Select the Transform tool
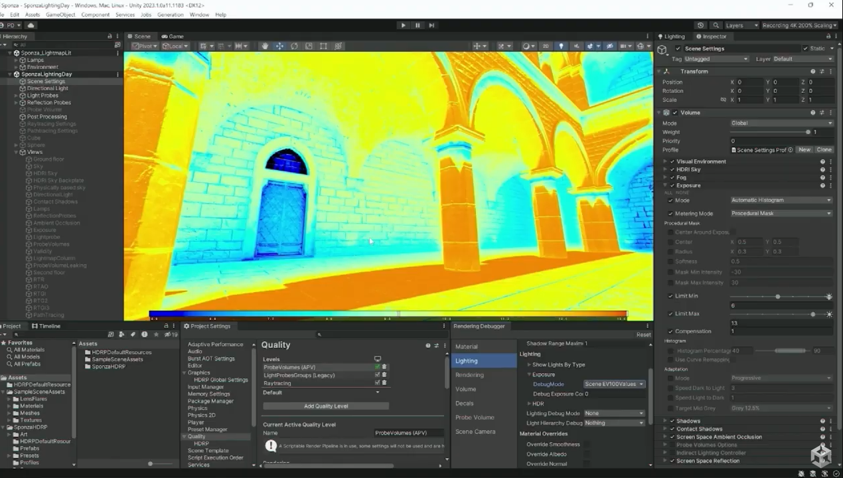This screenshot has width=843, height=478. [339, 46]
